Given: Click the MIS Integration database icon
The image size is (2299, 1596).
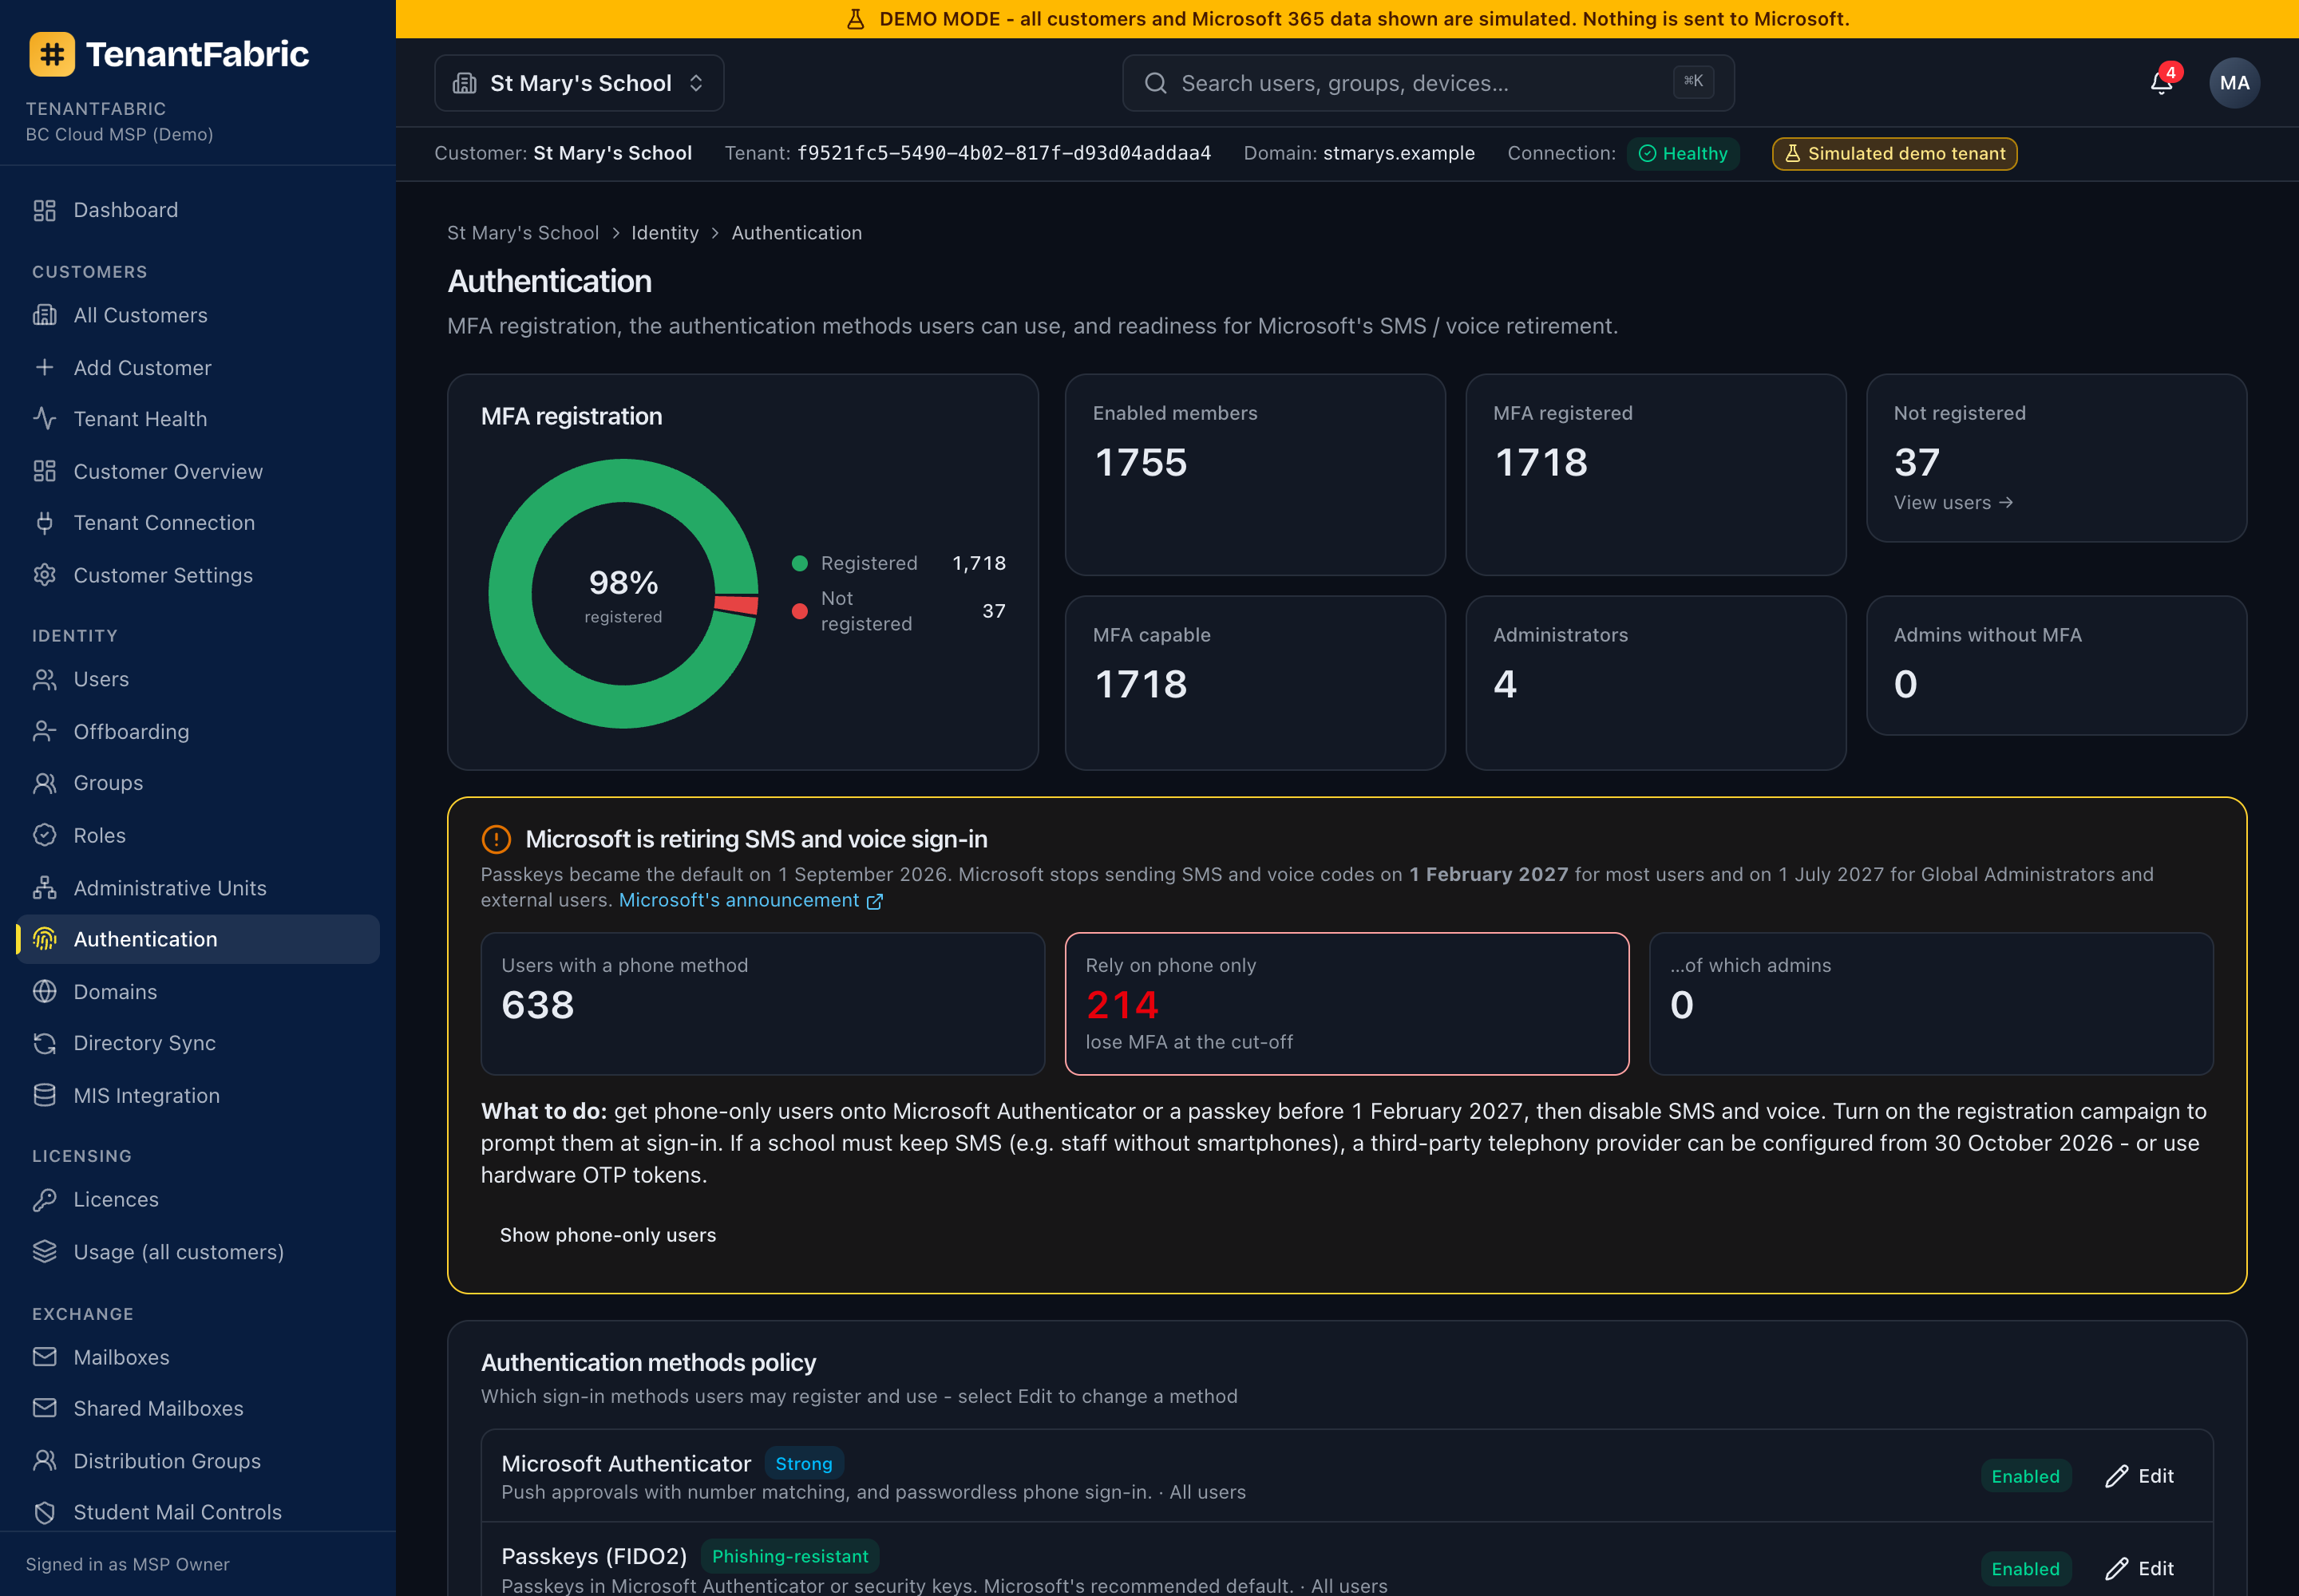Looking at the screenshot, I should pos(45,1095).
